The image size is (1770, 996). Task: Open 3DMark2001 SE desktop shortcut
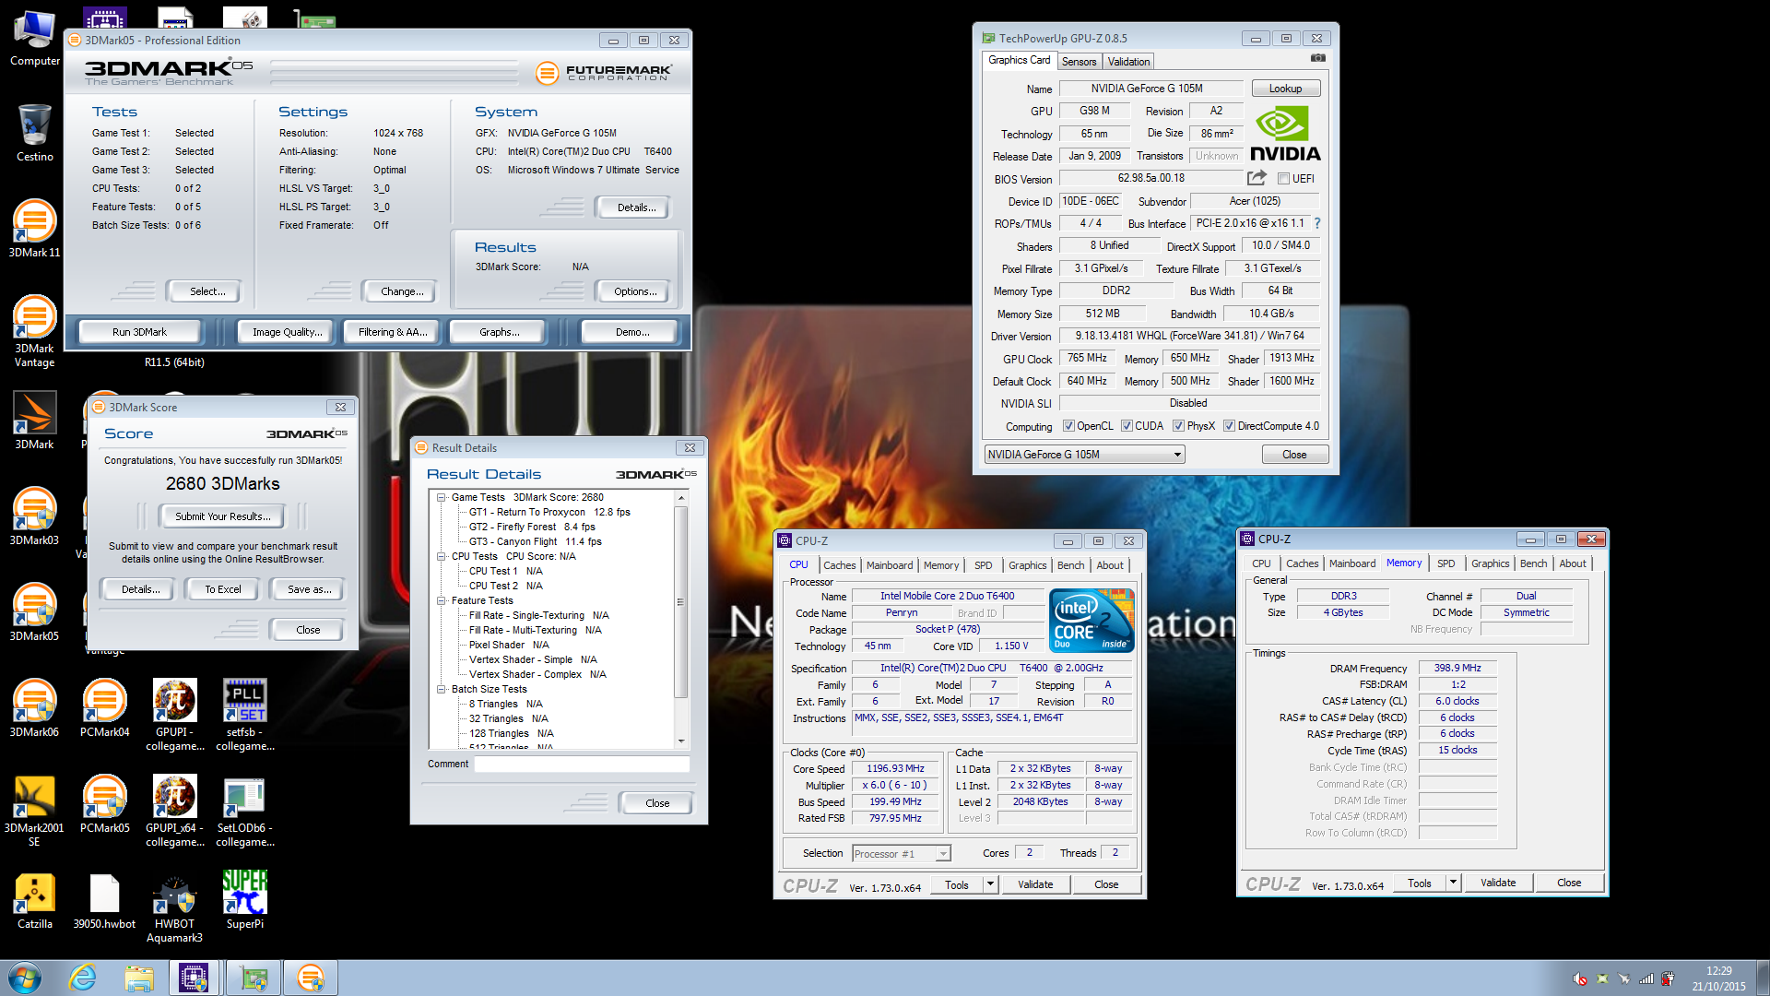click(34, 811)
